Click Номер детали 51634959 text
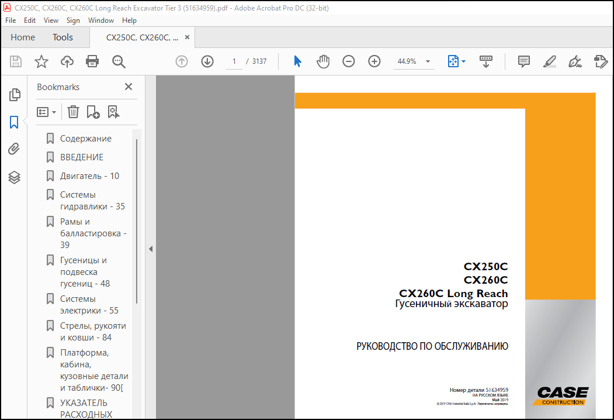This screenshot has height=420, width=614. tap(478, 390)
